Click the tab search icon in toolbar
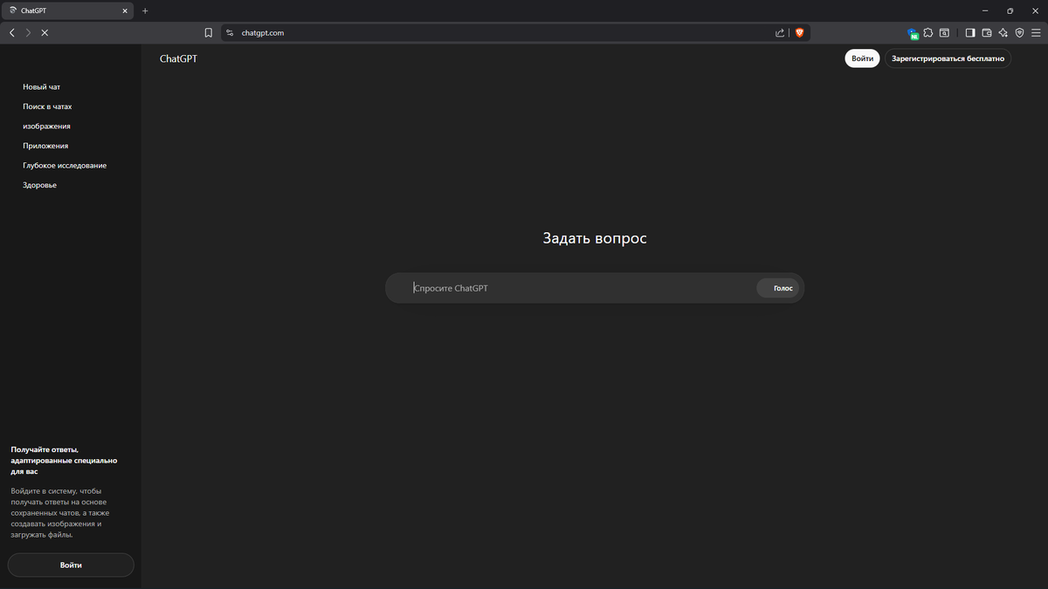This screenshot has width=1048, height=589. (944, 32)
